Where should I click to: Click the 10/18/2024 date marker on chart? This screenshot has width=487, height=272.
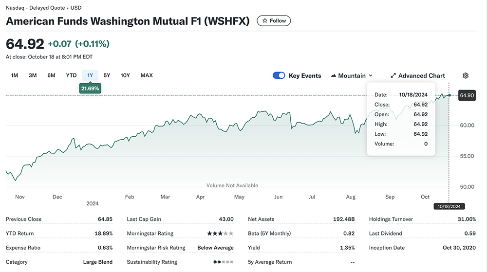click(x=449, y=206)
